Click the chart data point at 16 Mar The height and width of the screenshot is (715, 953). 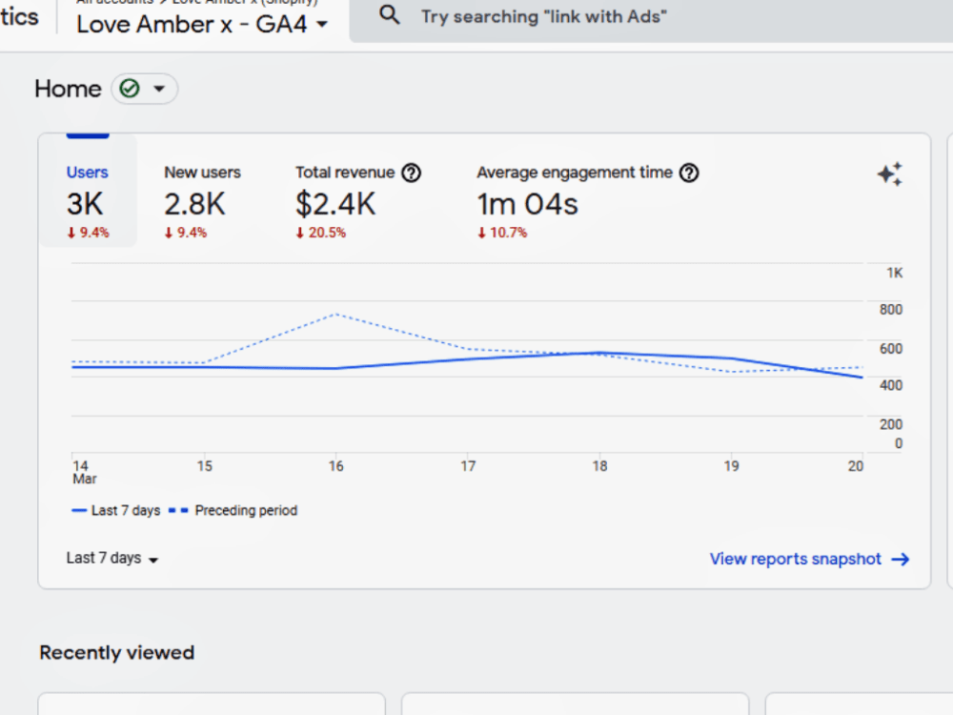pyautogui.click(x=336, y=368)
